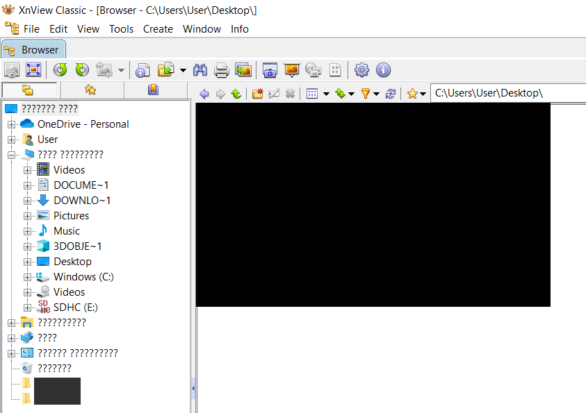Click the delete X icon

tap(290, 94)
